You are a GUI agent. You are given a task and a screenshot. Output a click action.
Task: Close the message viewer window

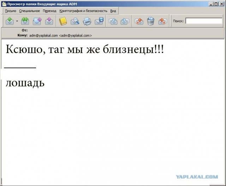tap(221, 4)
